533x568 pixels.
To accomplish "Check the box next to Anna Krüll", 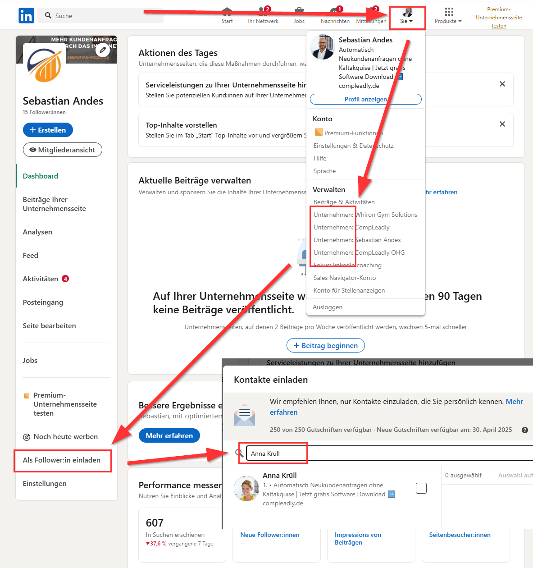I will click(x=421, y=488).
